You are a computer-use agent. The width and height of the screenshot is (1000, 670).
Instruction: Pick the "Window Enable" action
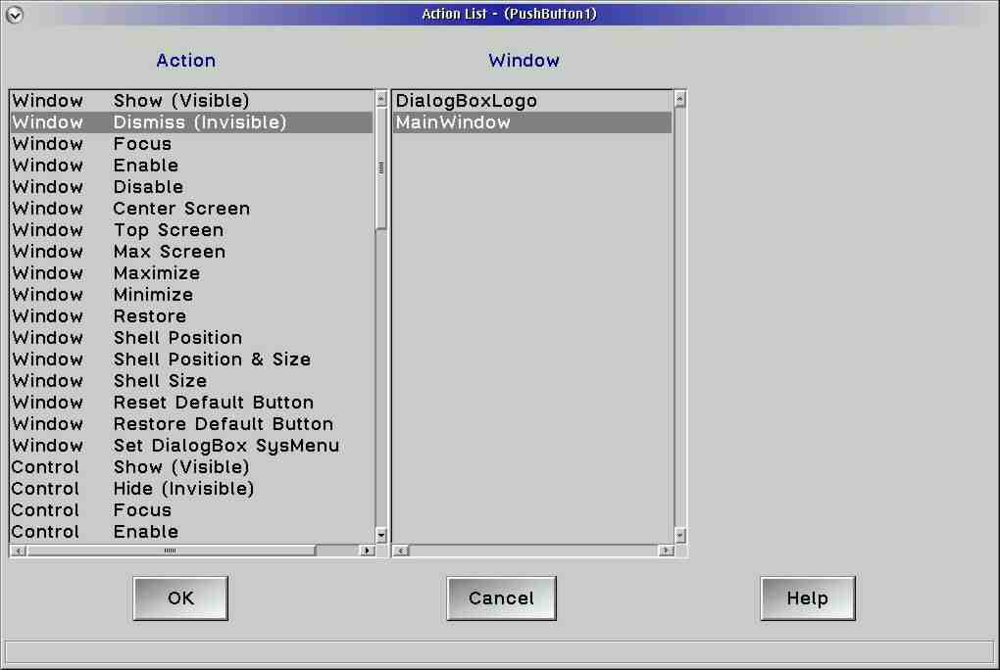click(x=192, y=166)
